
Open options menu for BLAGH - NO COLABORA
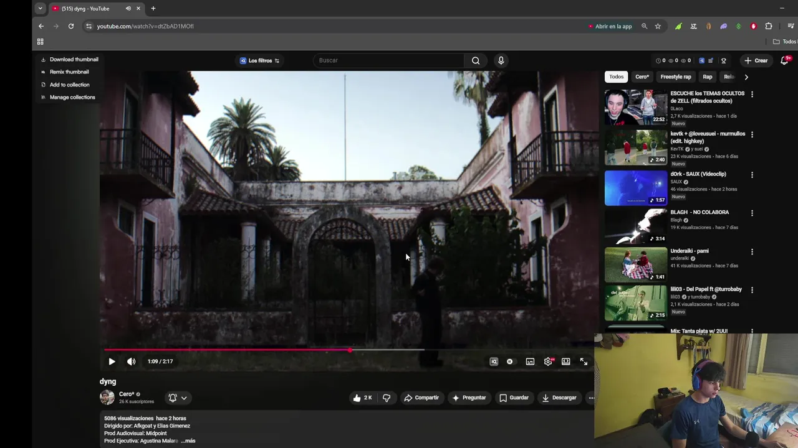[752, 213]
